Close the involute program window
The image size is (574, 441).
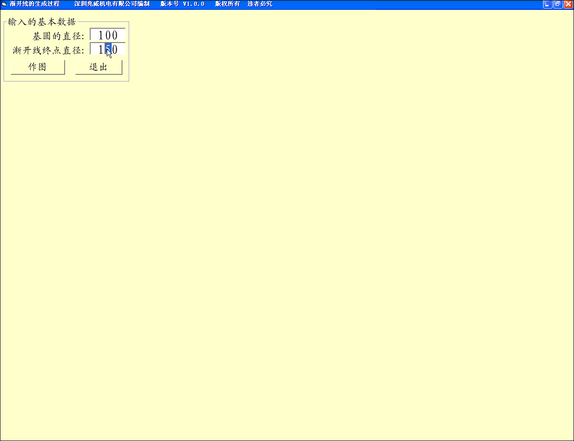point(568,4)
